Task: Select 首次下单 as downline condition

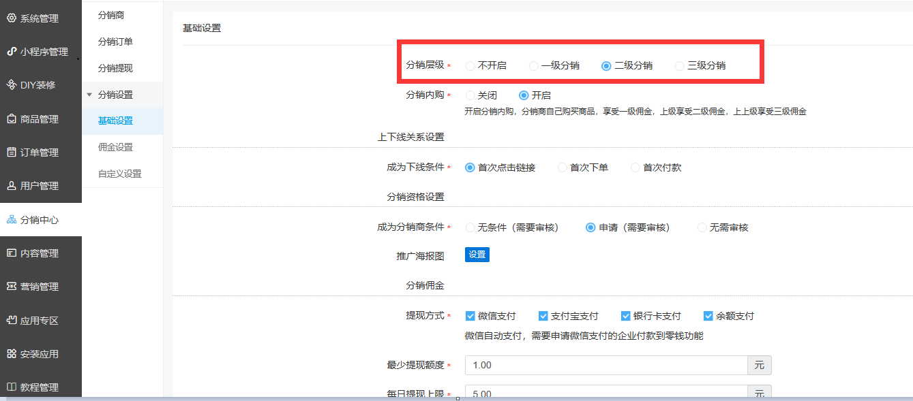Action: 563,167
